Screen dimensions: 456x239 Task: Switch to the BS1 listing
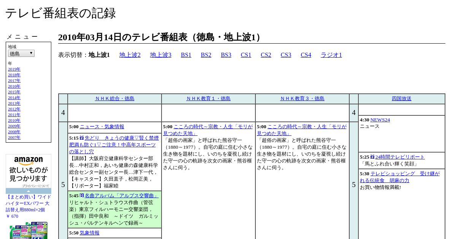(x=186, y=55)
